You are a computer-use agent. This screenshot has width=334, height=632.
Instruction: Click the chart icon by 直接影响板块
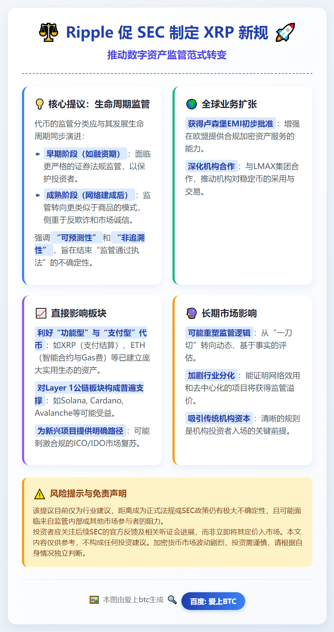tap(41, 313)
